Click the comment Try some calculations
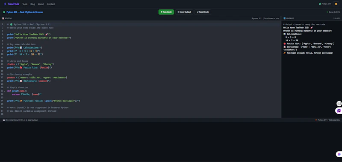 tap(21, 44)
